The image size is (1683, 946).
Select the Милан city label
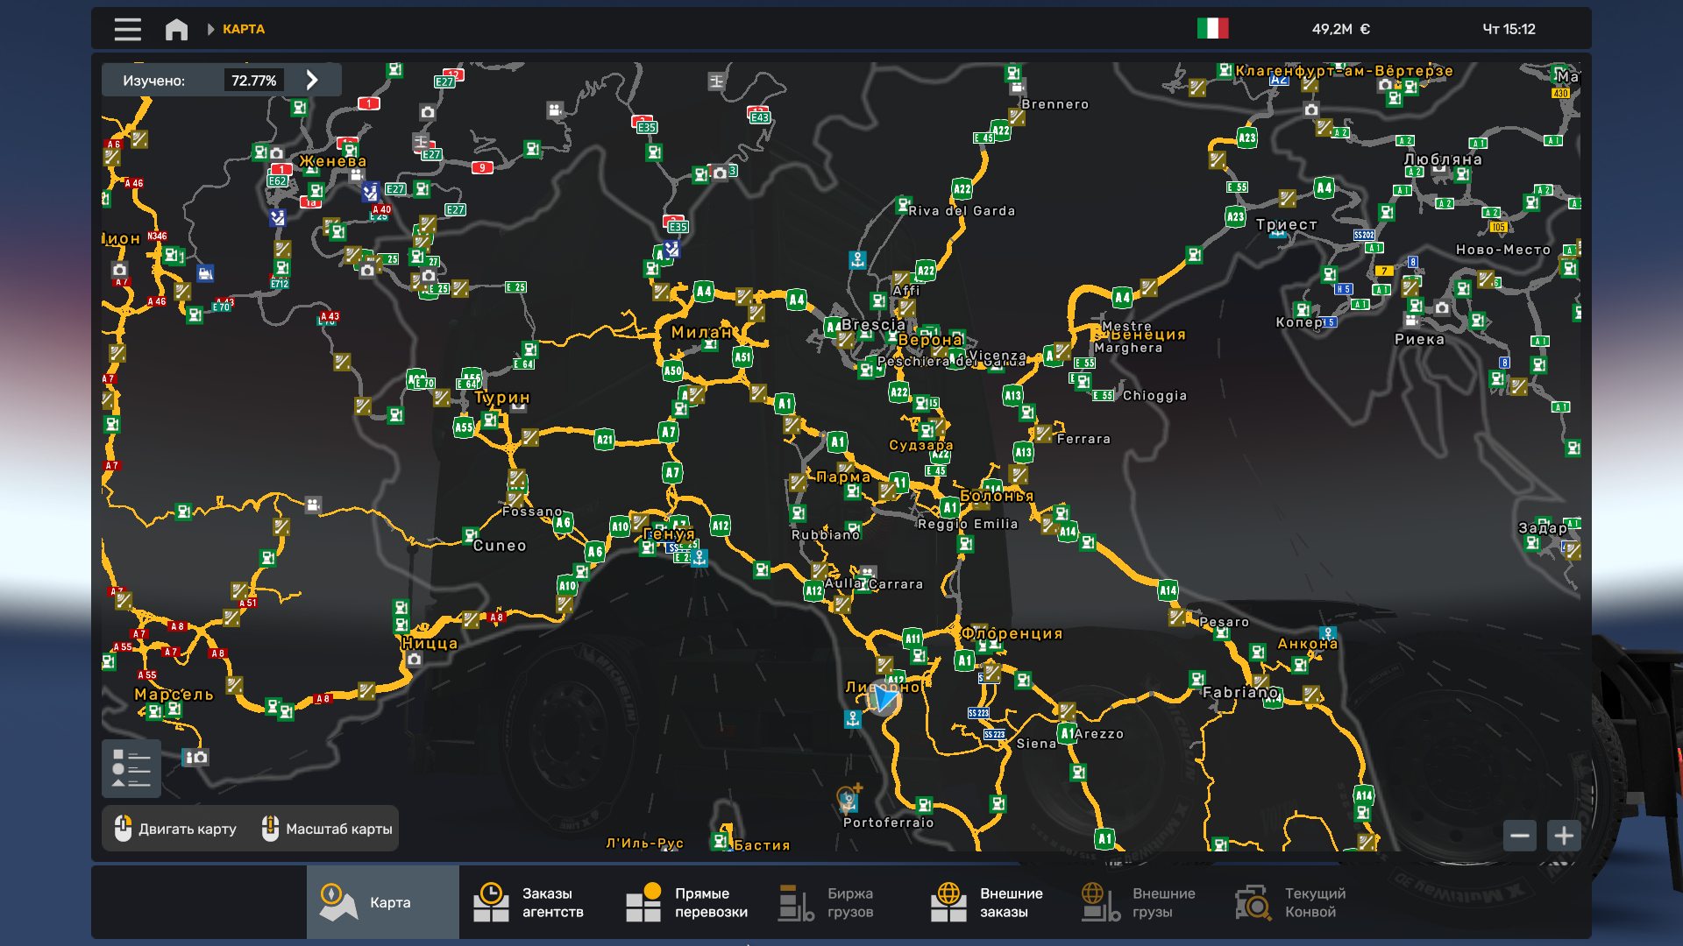pyautogui.click(x=701, y=332)
